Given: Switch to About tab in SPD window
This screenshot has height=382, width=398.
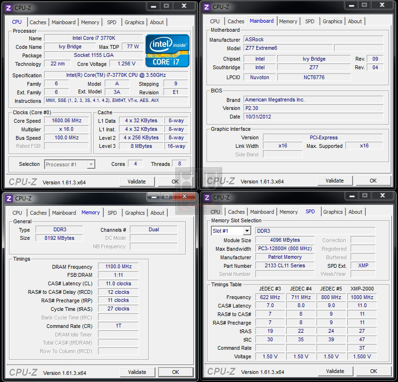Looking at the screenshot, I should coord(355,212).
